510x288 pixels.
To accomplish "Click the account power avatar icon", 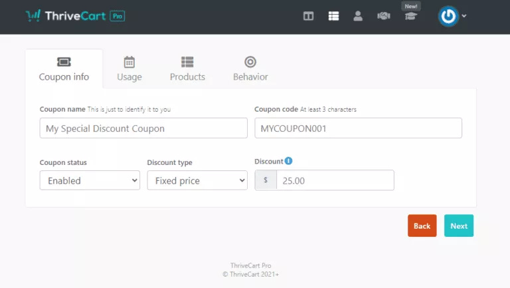I will pyautogui.click(x=448, y=16).
